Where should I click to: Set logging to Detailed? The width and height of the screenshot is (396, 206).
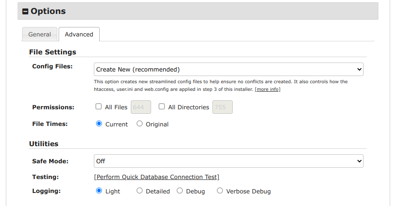pyautogui.click(x=139, y=191)
